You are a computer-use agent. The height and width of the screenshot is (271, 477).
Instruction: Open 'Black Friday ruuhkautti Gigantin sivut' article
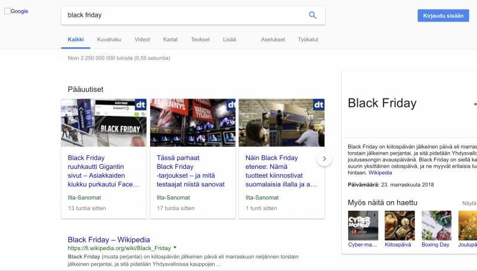pyautogui.click(x=103, y=171)
